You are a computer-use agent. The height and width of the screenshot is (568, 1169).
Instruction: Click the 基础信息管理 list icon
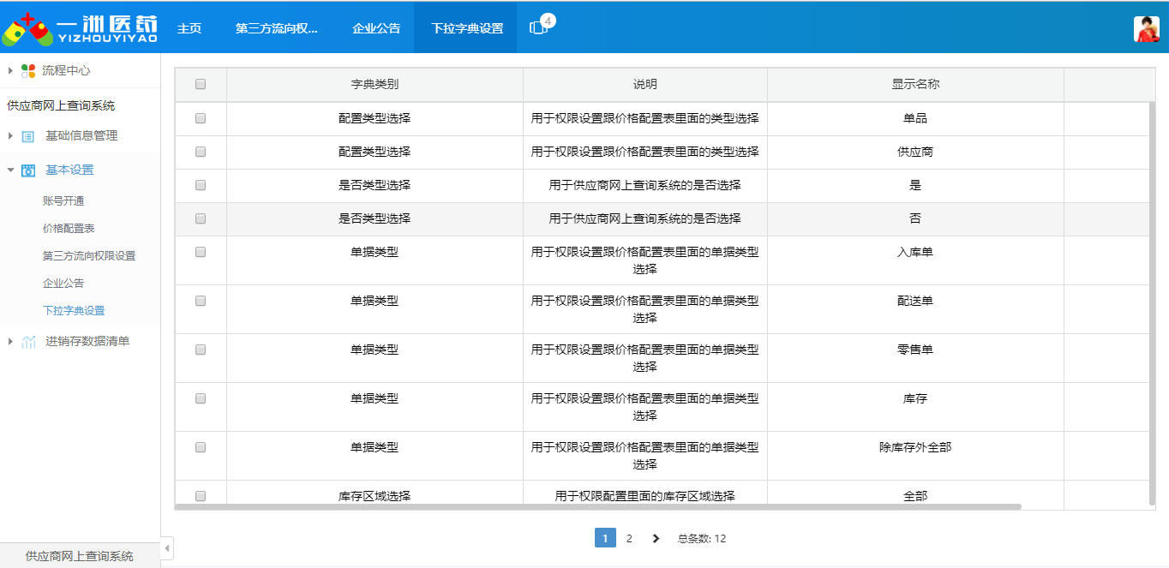point(27,135)
